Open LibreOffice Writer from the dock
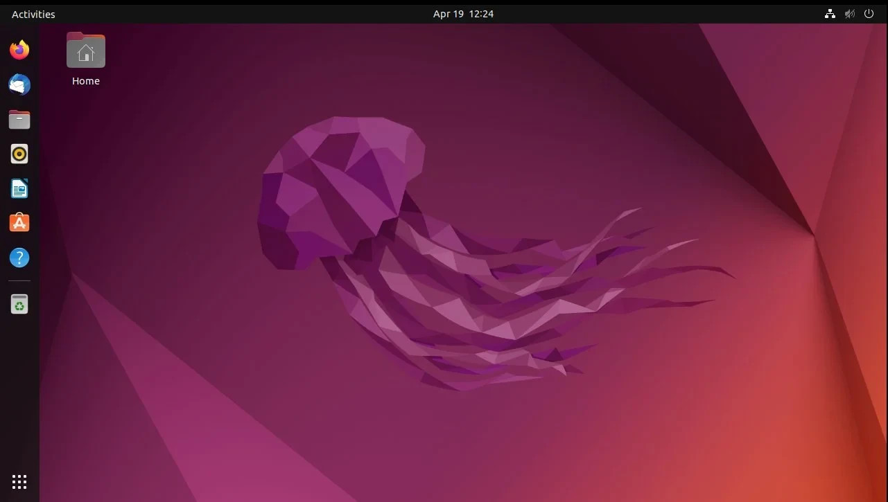The width and height of the screenshot is (888, 502). pos(19,188)
